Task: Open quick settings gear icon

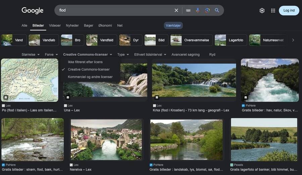Action: coord(262,10)
